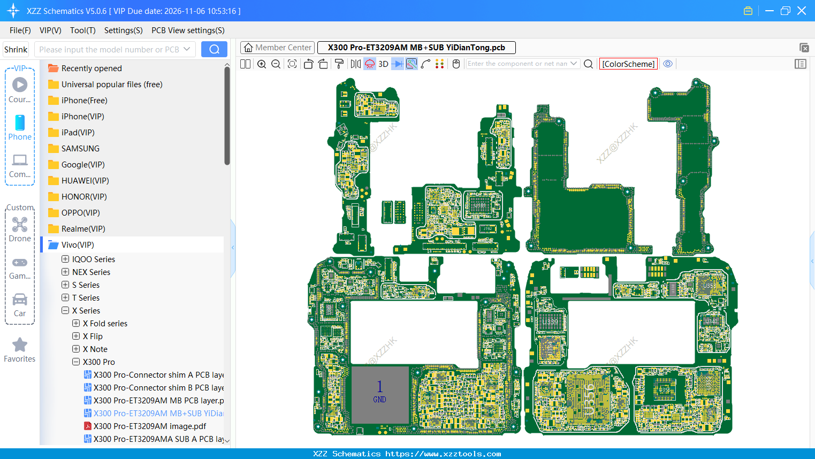Expand the NEX Series node
The image size is (815, 459).
(x=65, y=272)
